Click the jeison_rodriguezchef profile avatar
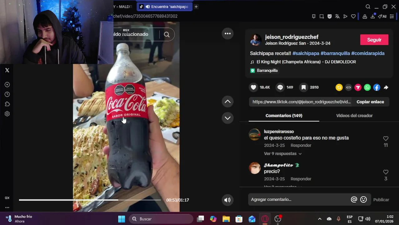 click(x=256, y=40)
